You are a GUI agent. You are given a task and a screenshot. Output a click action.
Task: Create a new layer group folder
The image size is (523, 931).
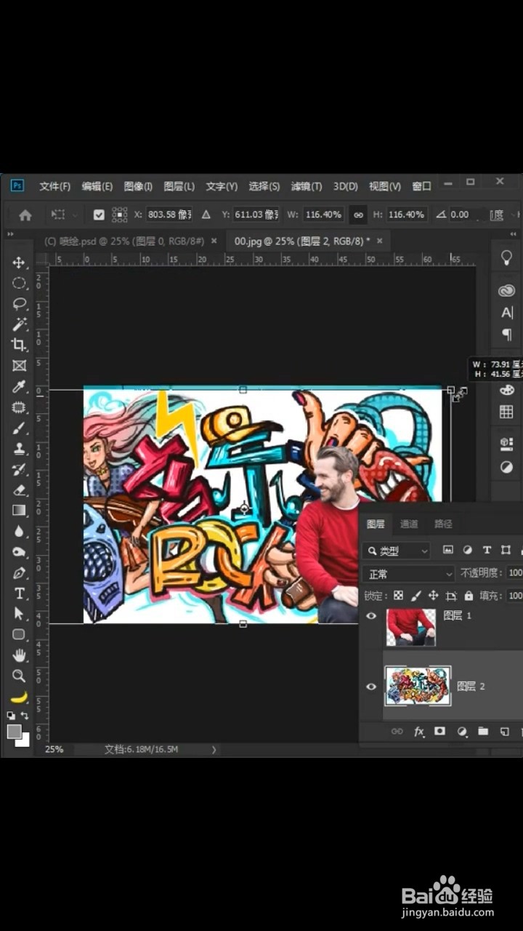pyautogui.click(x=483, y=732)
